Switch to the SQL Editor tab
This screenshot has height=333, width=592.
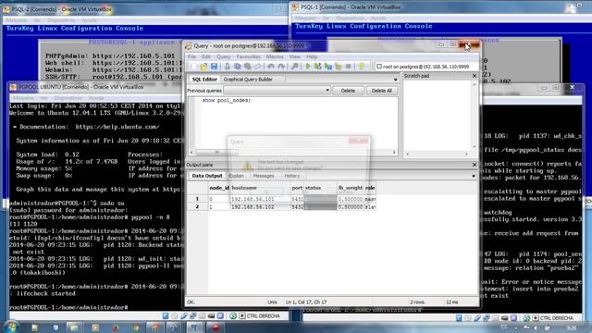(204, 80)
